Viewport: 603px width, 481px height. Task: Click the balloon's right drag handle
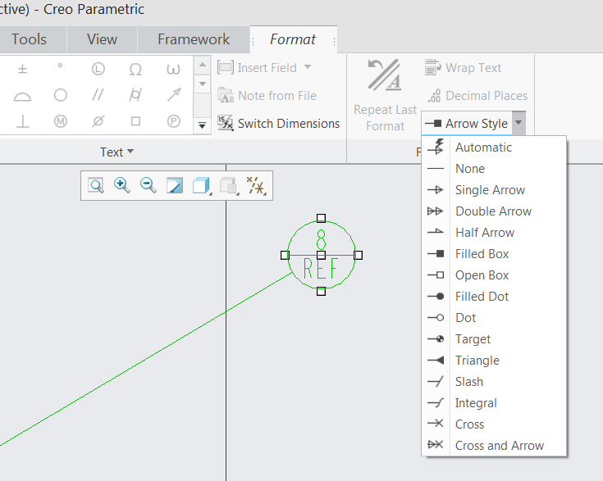[358, 255]
